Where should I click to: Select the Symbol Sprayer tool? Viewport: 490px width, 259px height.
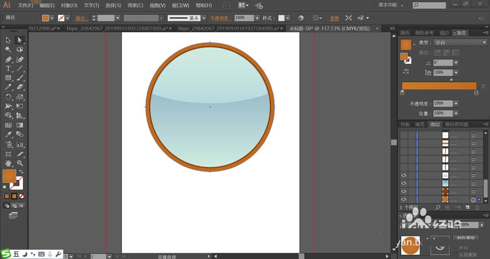click(x=8, y=144)
